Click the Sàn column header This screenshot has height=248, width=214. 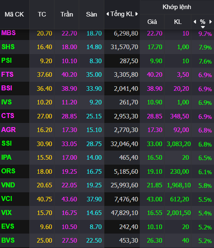pos(92,14)
